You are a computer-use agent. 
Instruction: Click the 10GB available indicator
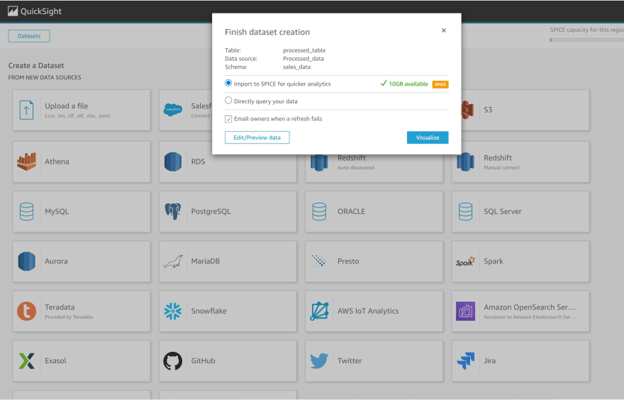coord(404,84)
